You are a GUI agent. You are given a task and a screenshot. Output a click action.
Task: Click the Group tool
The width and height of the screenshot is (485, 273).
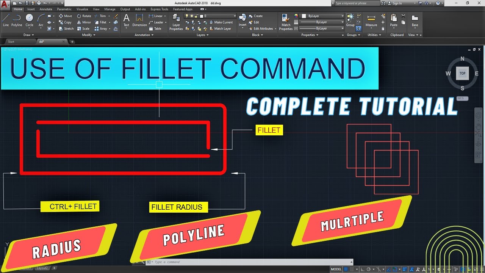coord(350,20)
